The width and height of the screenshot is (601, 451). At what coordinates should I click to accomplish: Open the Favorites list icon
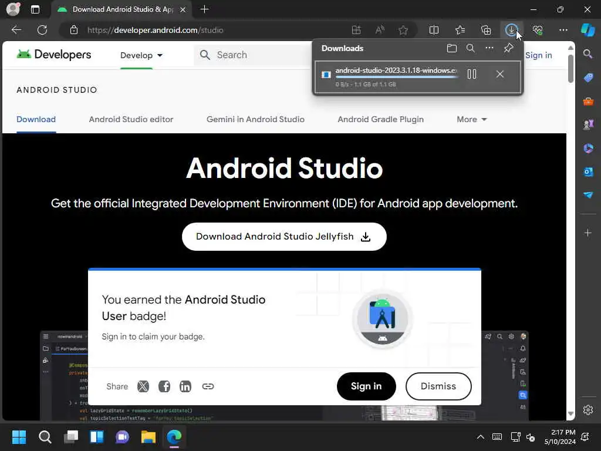pyautogui.click(x=460, y=30)
